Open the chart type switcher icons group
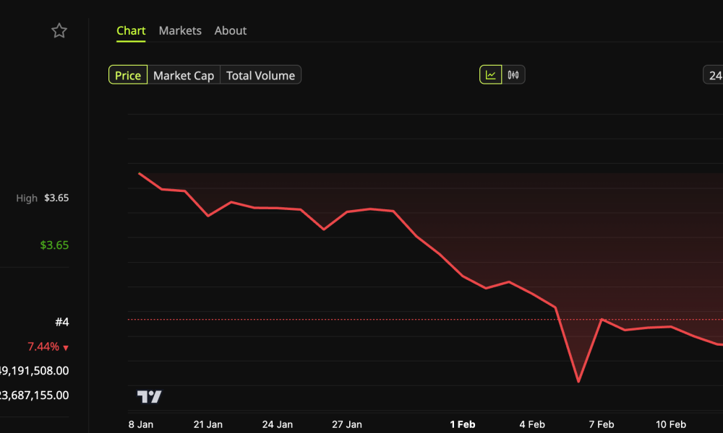Viewport: 723px width, 433px height. 502,74
